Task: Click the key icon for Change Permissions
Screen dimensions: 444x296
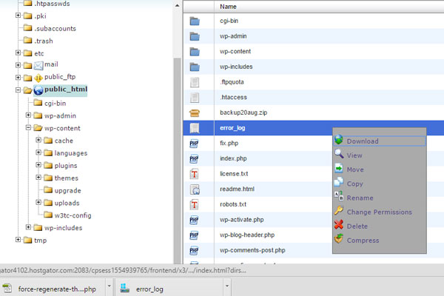Action: coord(339,210)
